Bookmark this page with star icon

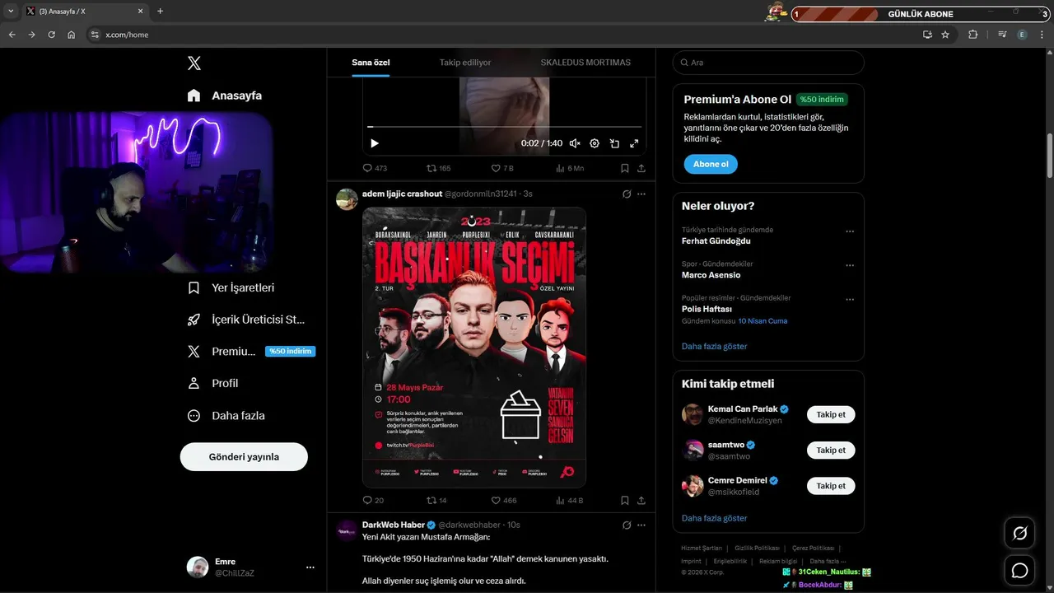(x=945, y=35)
